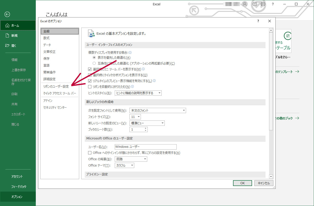This screenshot has width=314, height=206.
Task: Toggle ミニ ツール バーを表示する checkbox
Action: click(90, 69)
